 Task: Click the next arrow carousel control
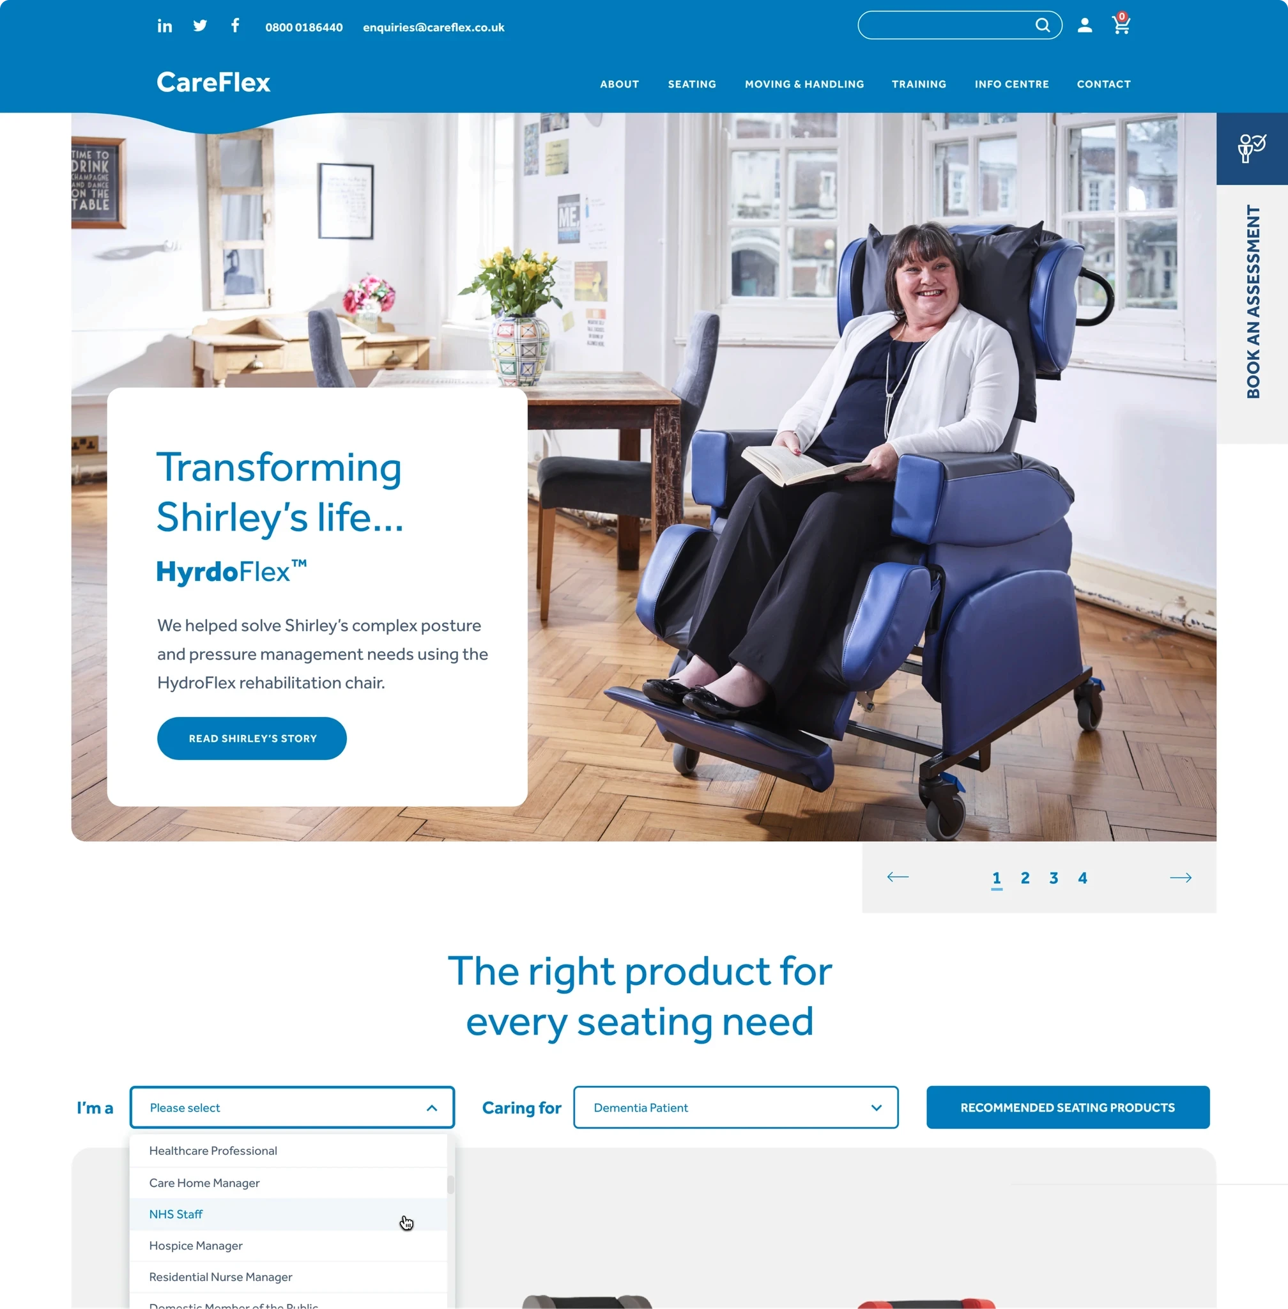point(1181,876)
